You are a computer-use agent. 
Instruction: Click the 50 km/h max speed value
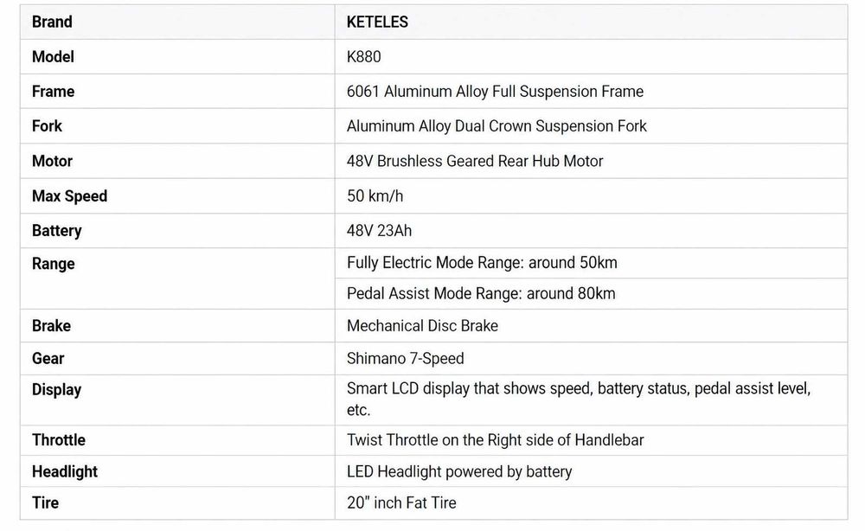[x=375, y=195]
